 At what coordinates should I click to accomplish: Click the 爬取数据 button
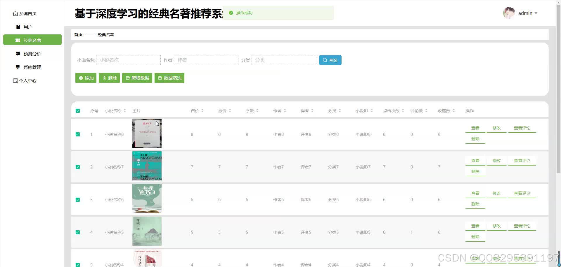(137, 78)
